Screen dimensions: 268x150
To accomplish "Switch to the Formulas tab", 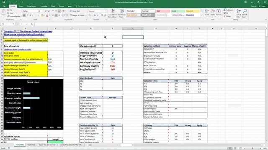I will click(44, 6).
